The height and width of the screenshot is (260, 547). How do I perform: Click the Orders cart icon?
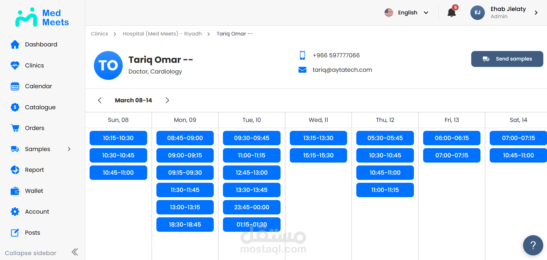pyautogui.click(x=15, y=128)
